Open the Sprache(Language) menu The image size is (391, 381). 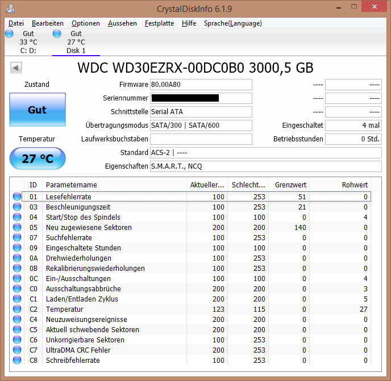(233, 23)
